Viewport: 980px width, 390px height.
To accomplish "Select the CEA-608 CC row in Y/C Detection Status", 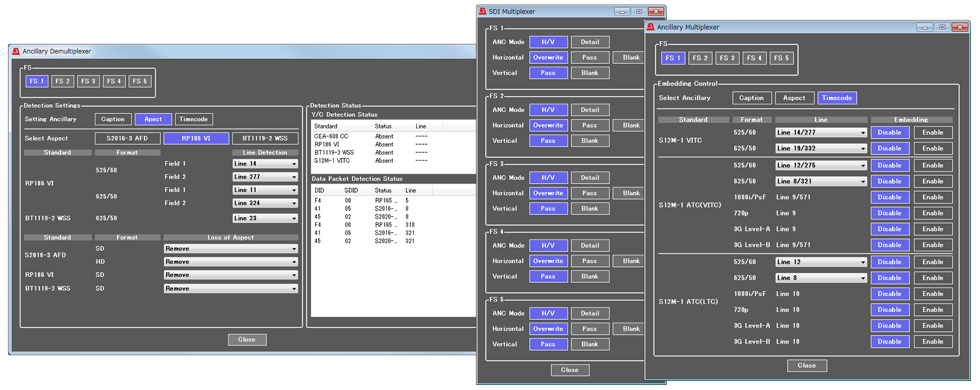I will pos(331,136).
